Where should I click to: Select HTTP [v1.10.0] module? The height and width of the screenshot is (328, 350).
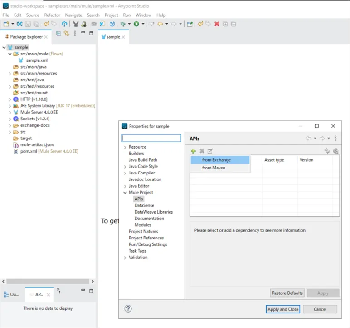coord(34,99)
